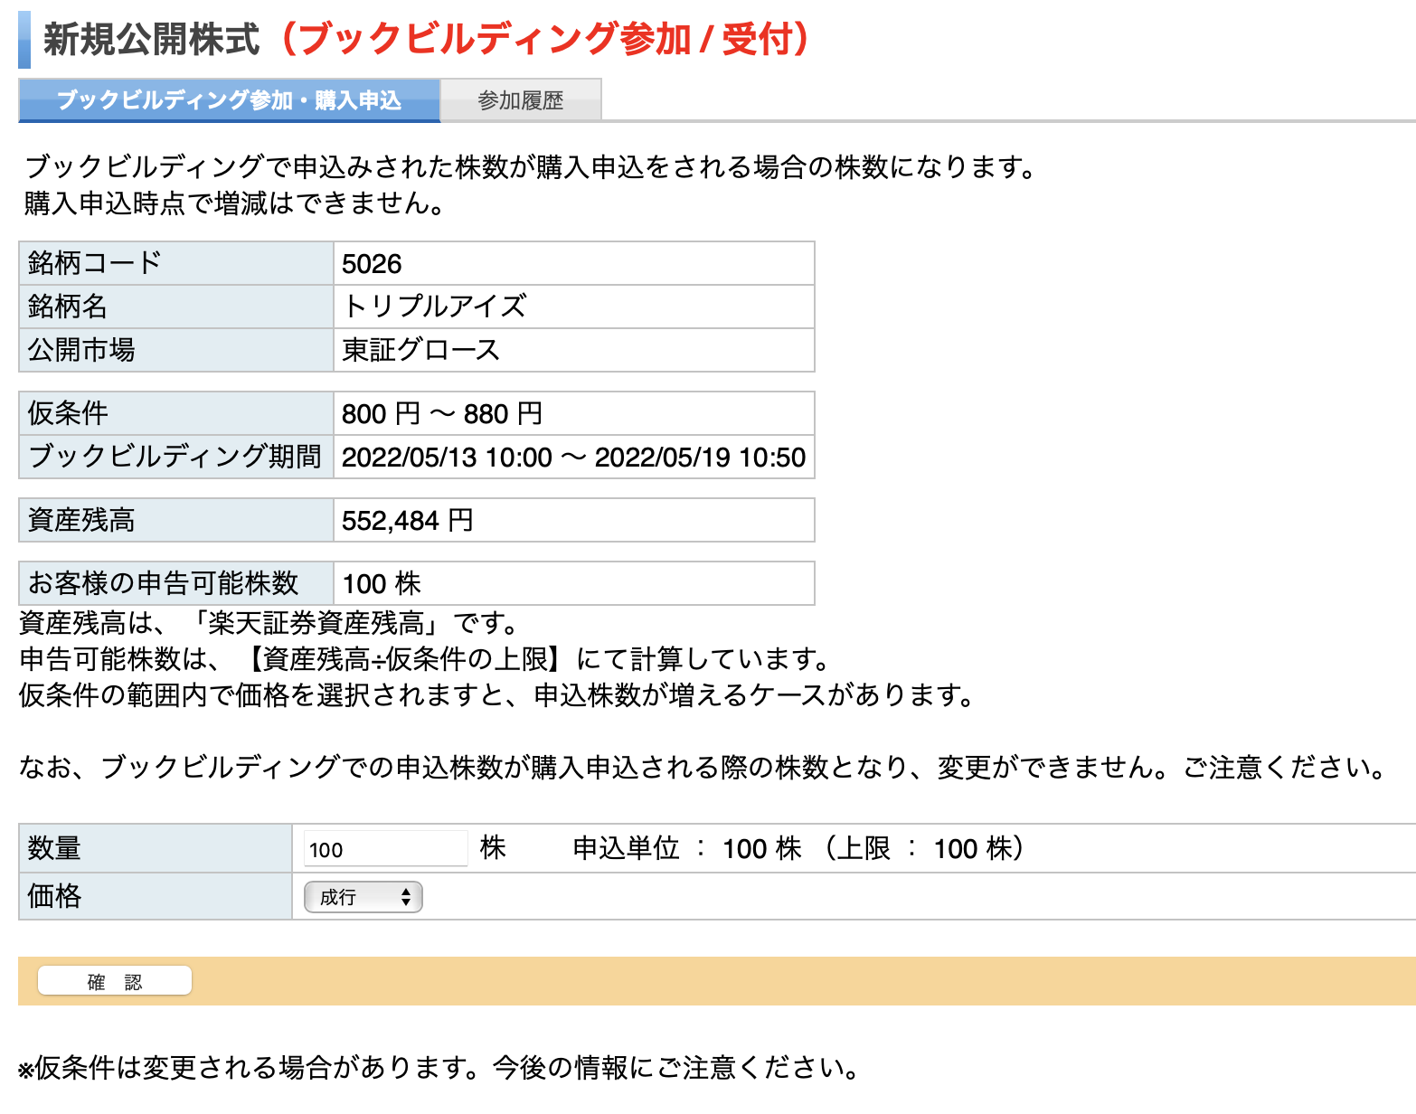Click the 数量 label cell

[156, 848]
